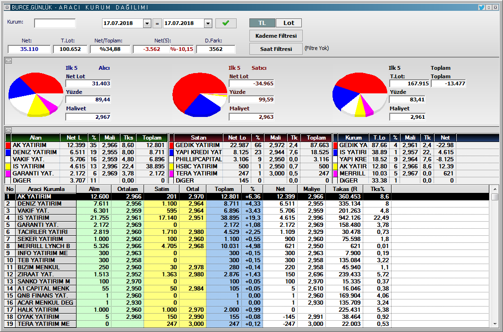The image size is (503, 332).
Task: Sort the main table by Araci Kurumla header
Action: click(46, 189)
